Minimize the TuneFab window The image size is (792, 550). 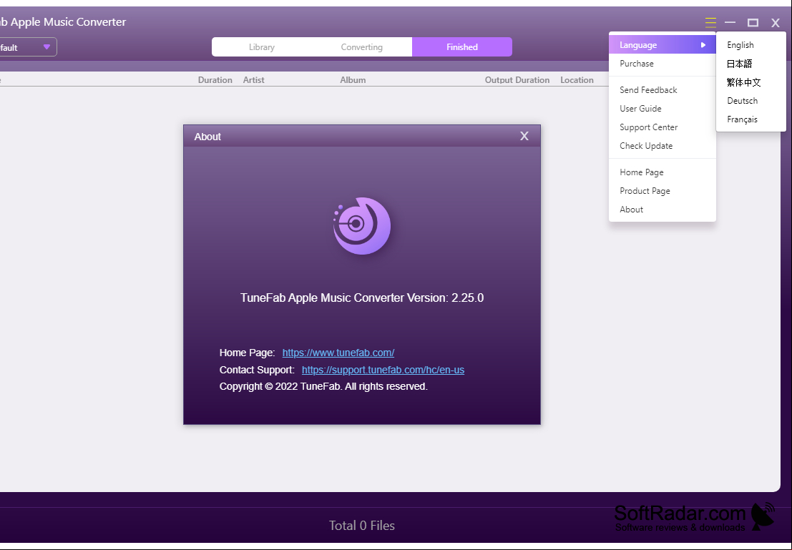(x=730, y=22)
